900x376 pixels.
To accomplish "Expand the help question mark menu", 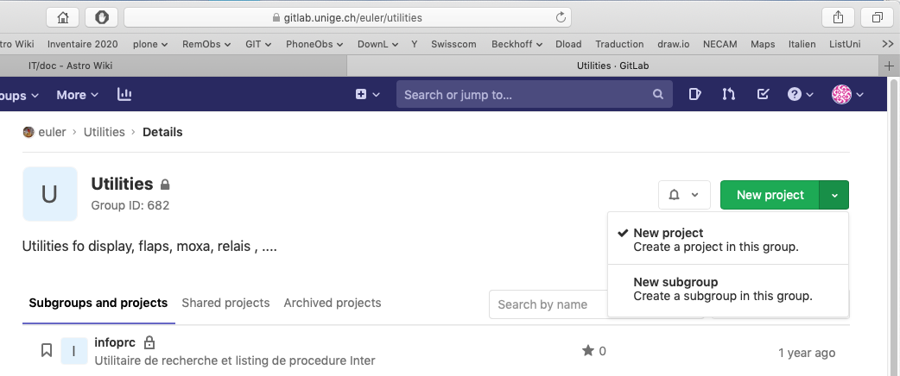I will tap(801, 95).
